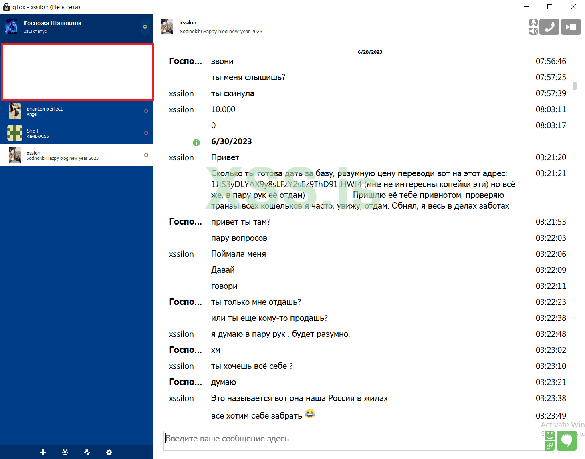Click the message 'ты хочешь всё себе ?'
Viewport: 585px width, 459px height.
click(x=252, y=366)
